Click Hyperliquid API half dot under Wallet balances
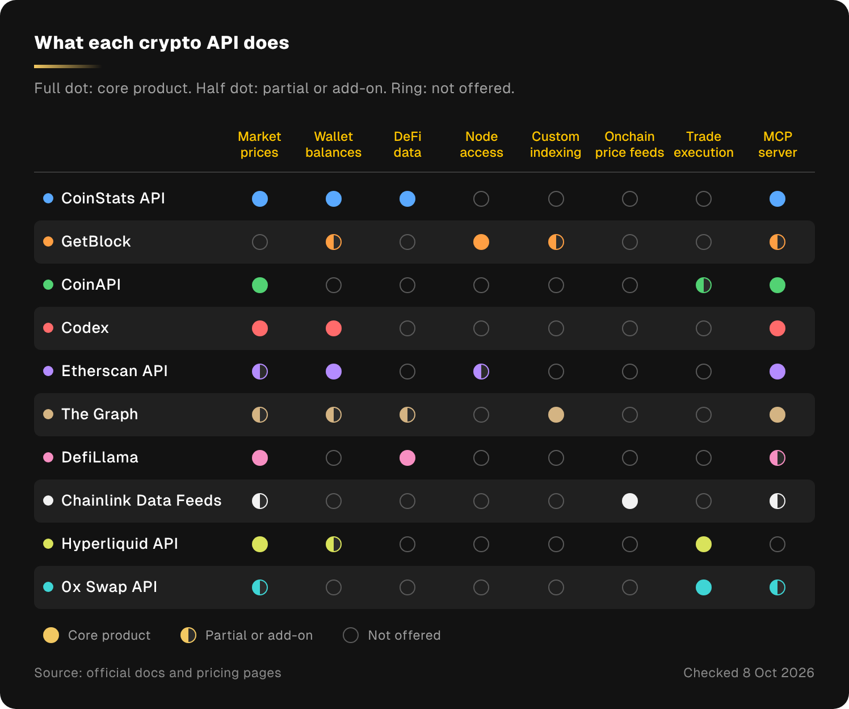Screen dimensions: 849x709 point(334,544)
